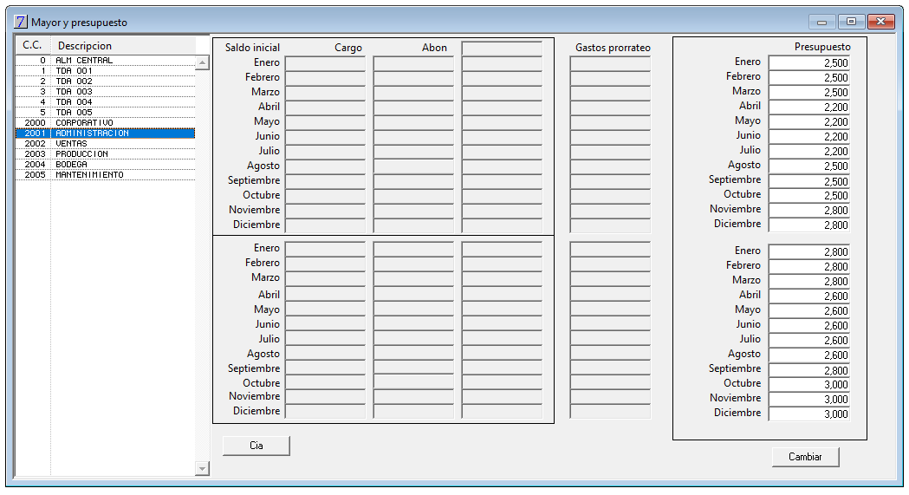Click first-year Septiembre Presupuesto field
The width and height of the screenshot is (909, 495).
click(x=808, y=181)
